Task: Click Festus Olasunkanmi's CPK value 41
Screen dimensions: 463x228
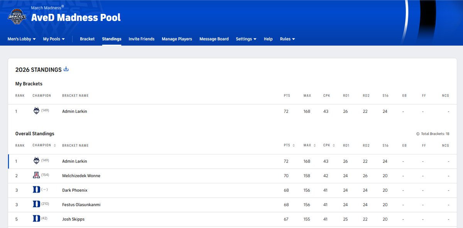Action: coord(326,205)
